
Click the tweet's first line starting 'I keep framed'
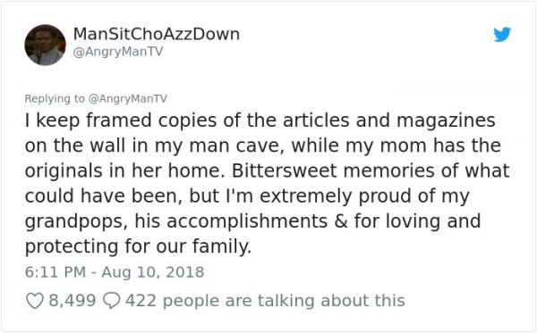[x=260, y=121]
